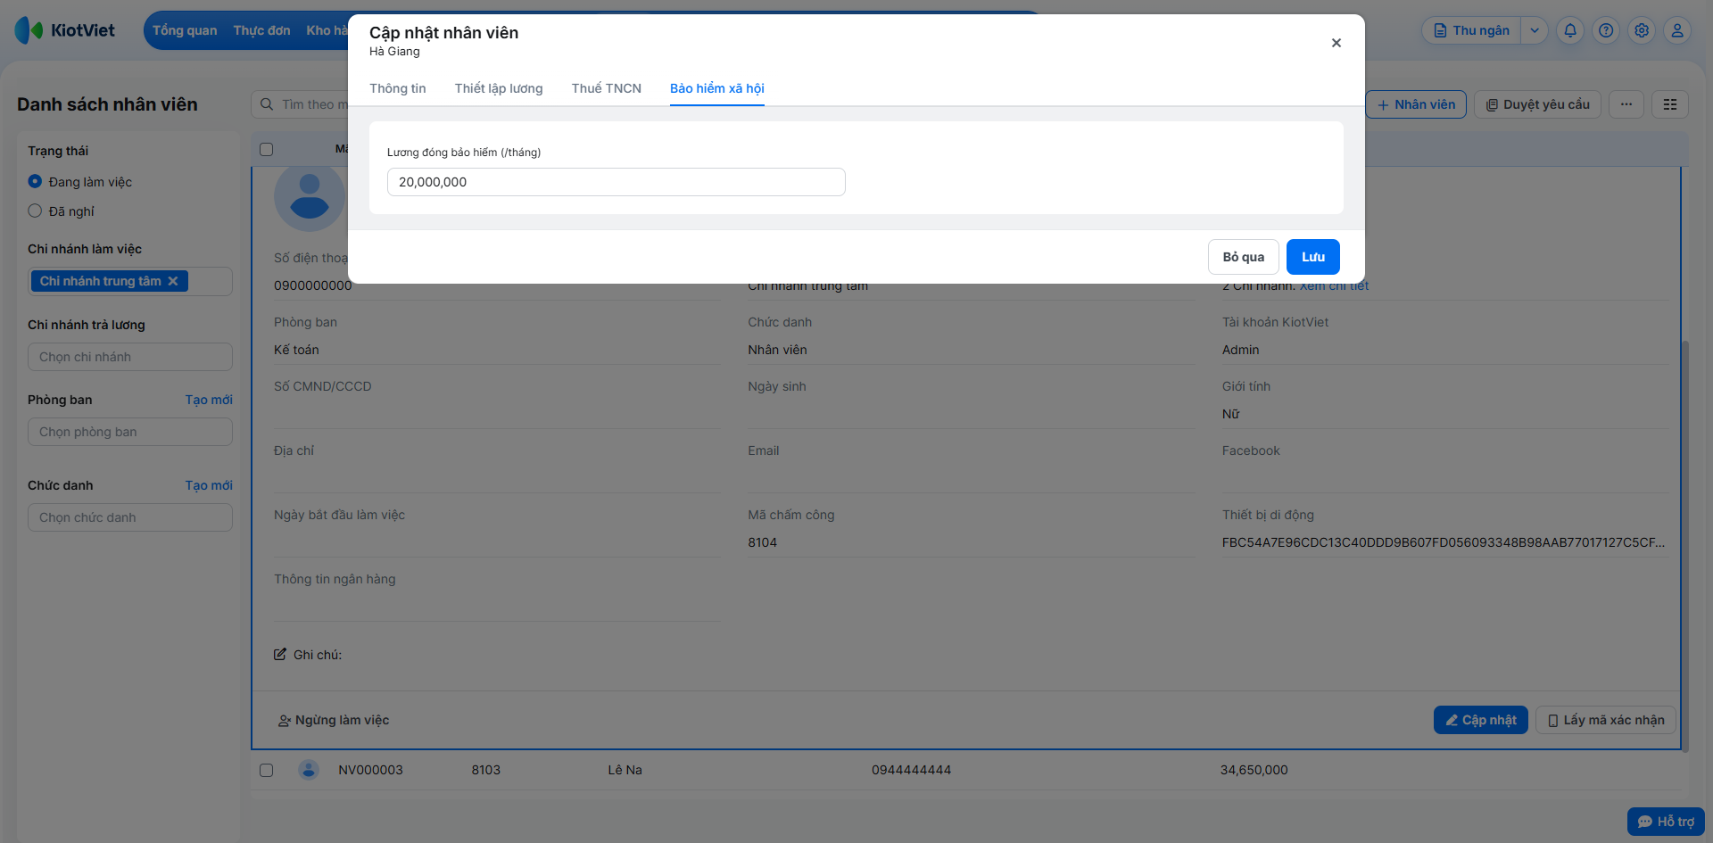Click the Lương đóng bảo hiểm input
1713x843 pixels.
click(617, 182)
